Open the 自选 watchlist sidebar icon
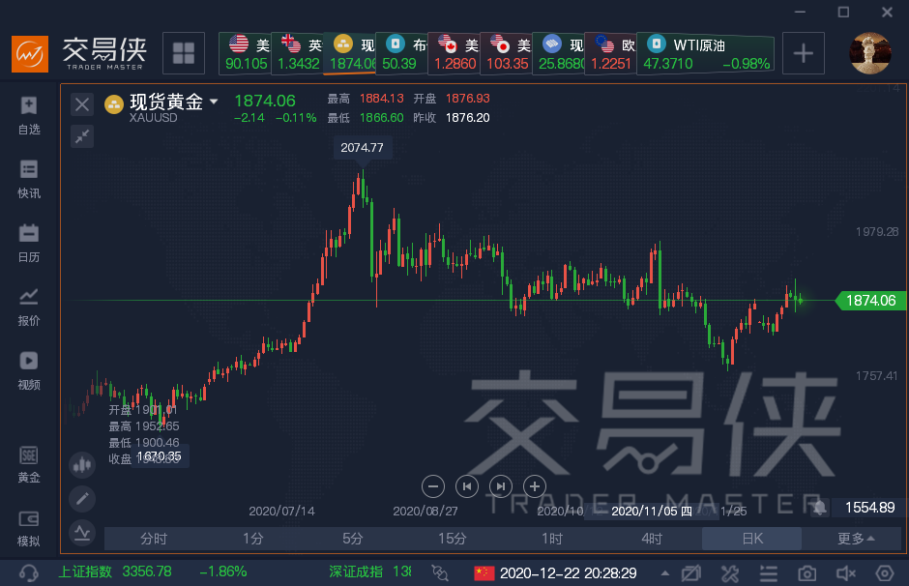 [x=28, y=115]
